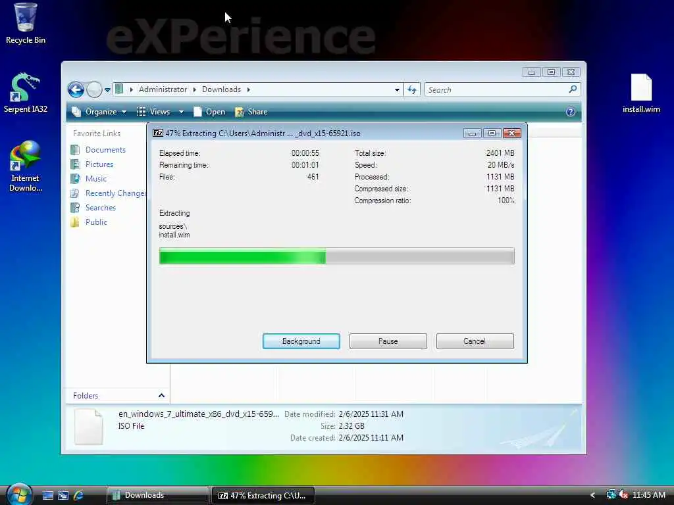Click the folder icon in address bar
The width and height of the screenshot is (674, 505).
[120, 89]
